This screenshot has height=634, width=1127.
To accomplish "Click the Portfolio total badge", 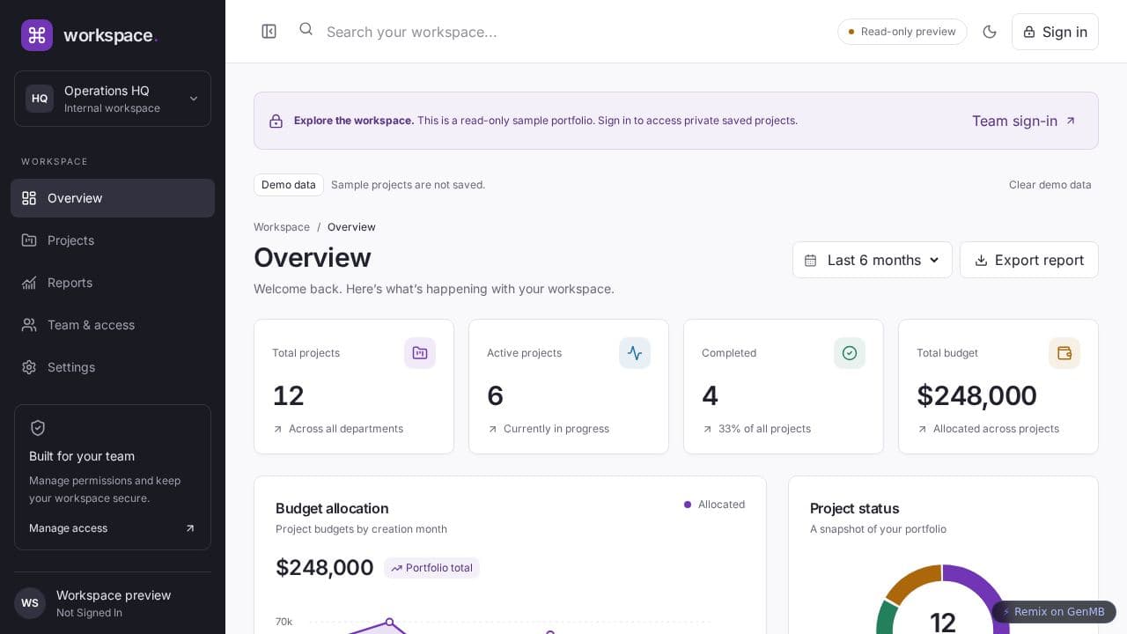I will click(x=431, y=568).
